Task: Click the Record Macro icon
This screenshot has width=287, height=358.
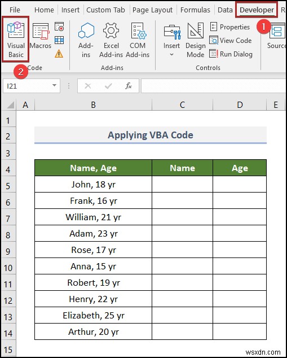Action: pyautogui.click(x=59, y=27)
